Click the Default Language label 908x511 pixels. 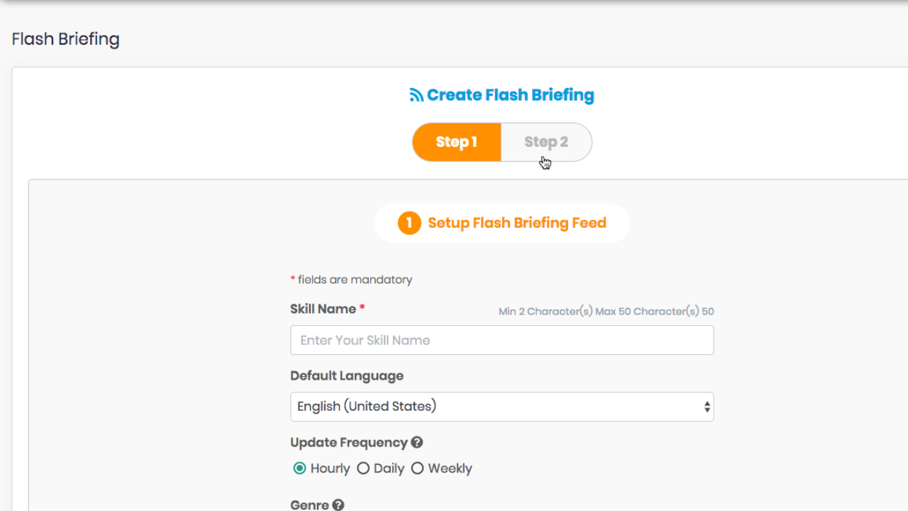(x=347, y=376)
